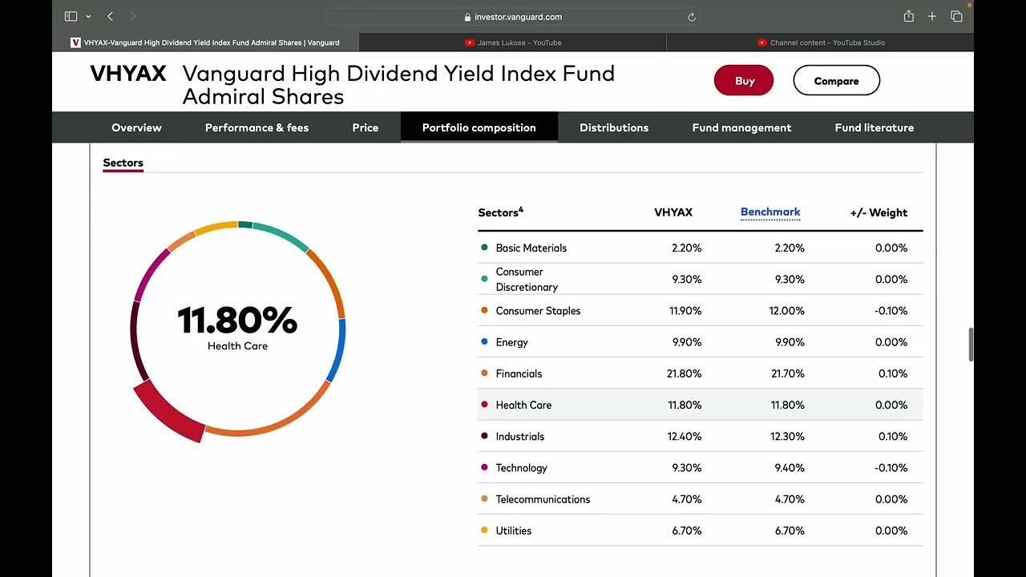Click the Energy sector color dot
Viewport: 1026px width, 577px height.
tap(484, 342)
